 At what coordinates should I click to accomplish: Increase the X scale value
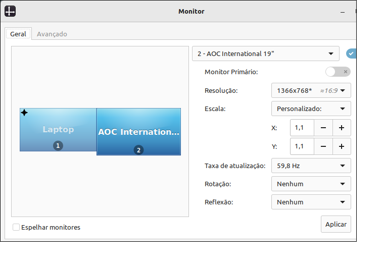342,128
